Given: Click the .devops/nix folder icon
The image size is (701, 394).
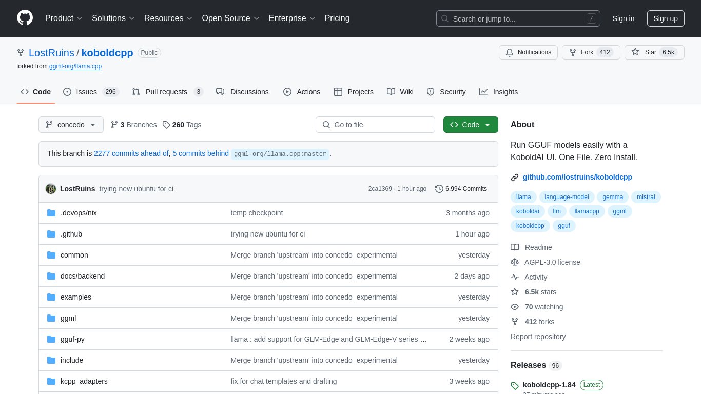Looking at the screenshot, I should point(51,213).
